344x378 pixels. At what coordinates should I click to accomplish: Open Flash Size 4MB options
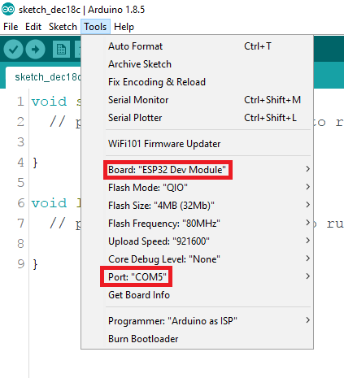point(197,206)
